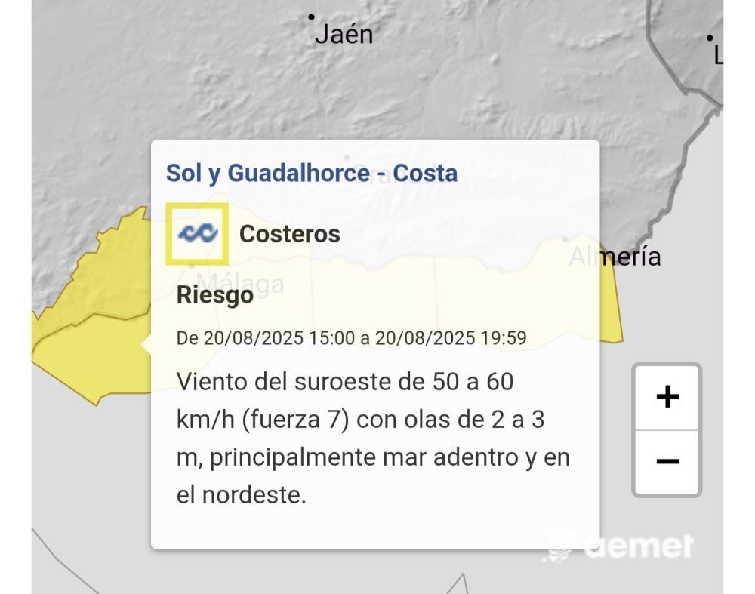
Task: Click the city dot at top-right edge
Action: [710, 37]
